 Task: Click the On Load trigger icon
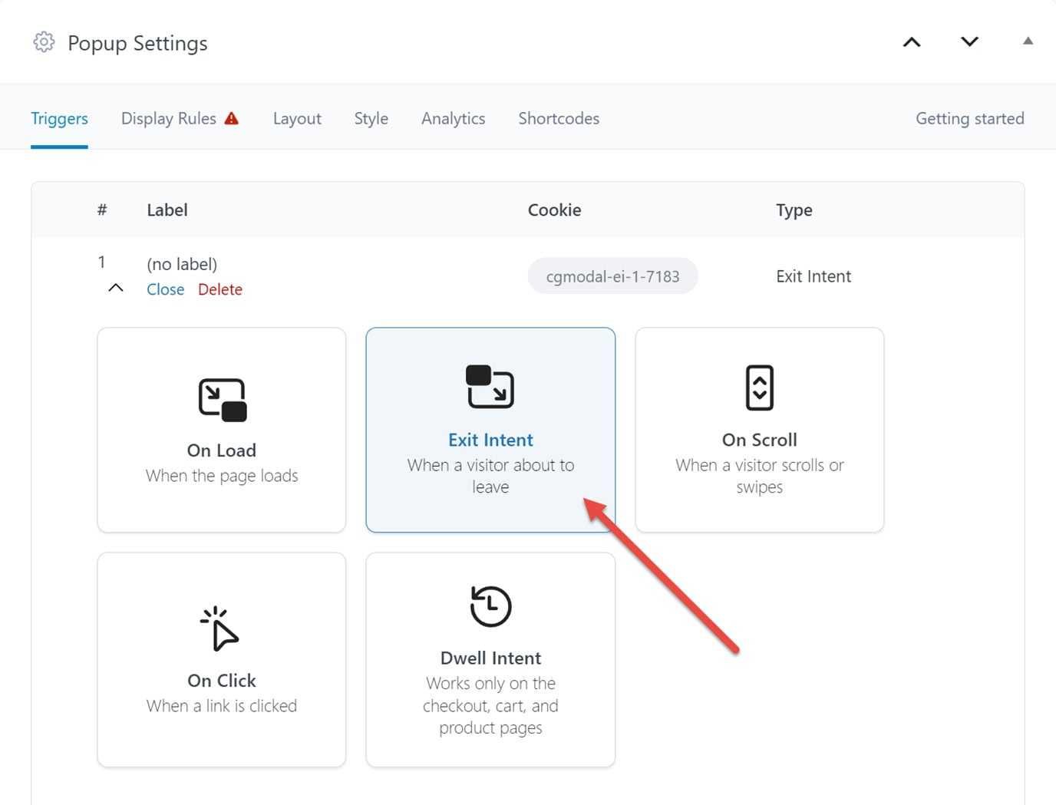pyautogui.click(x=223, y=400)
